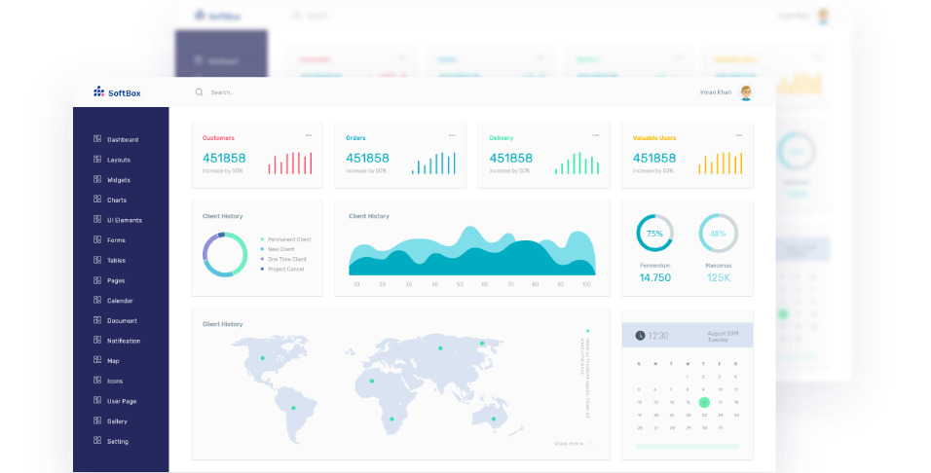Open the Orders card three-dot menu

tap(453, 136)
